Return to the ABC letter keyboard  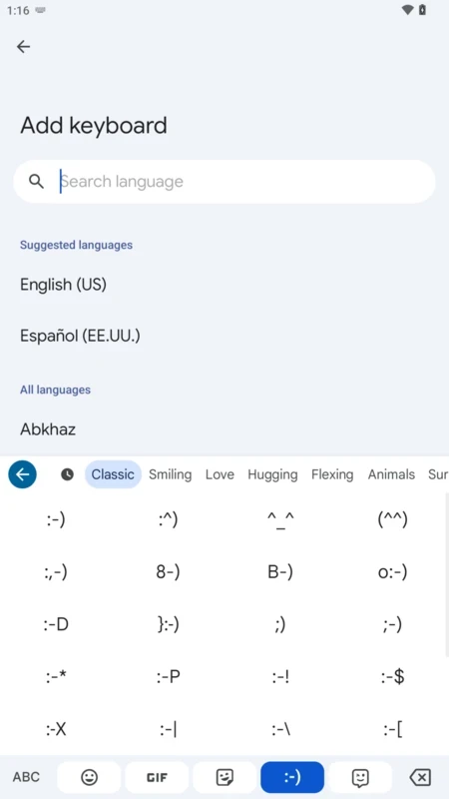[x=26, y=777]
